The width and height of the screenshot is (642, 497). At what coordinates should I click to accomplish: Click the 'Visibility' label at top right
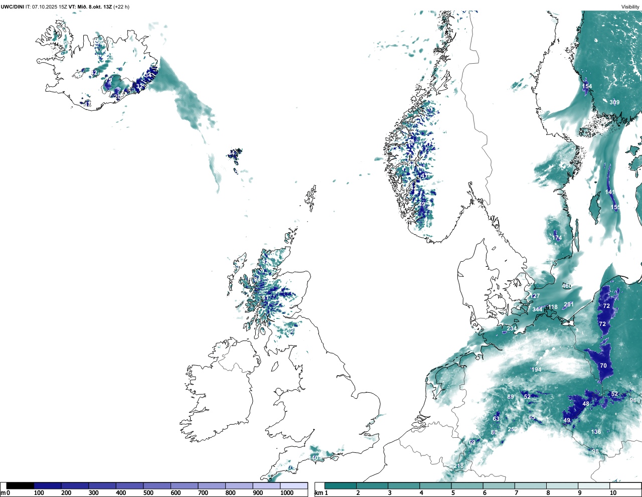(630, 7)
